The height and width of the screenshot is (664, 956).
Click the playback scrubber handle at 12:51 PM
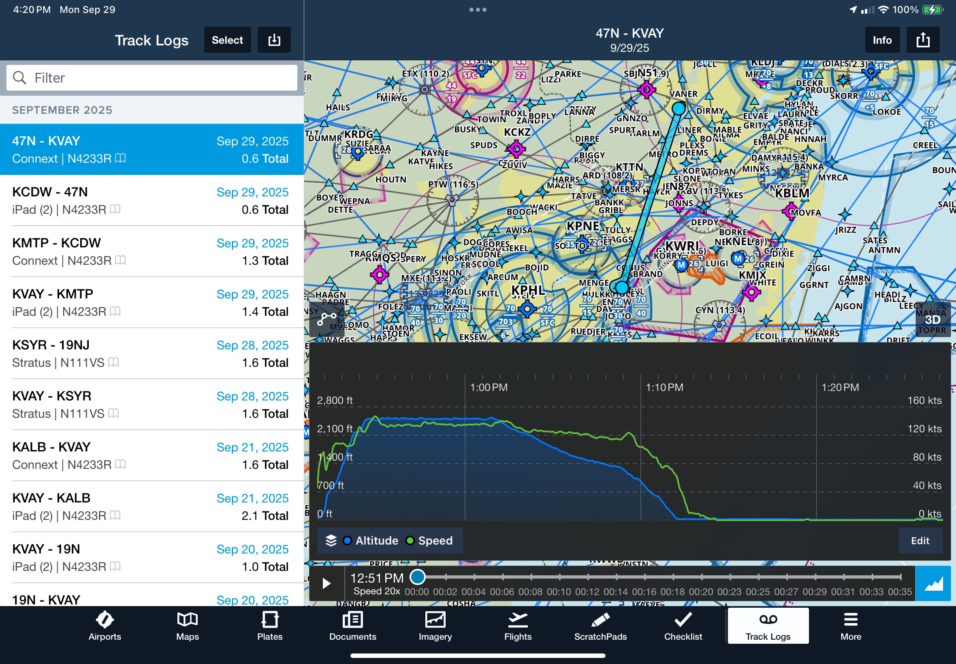coord(418,577)
